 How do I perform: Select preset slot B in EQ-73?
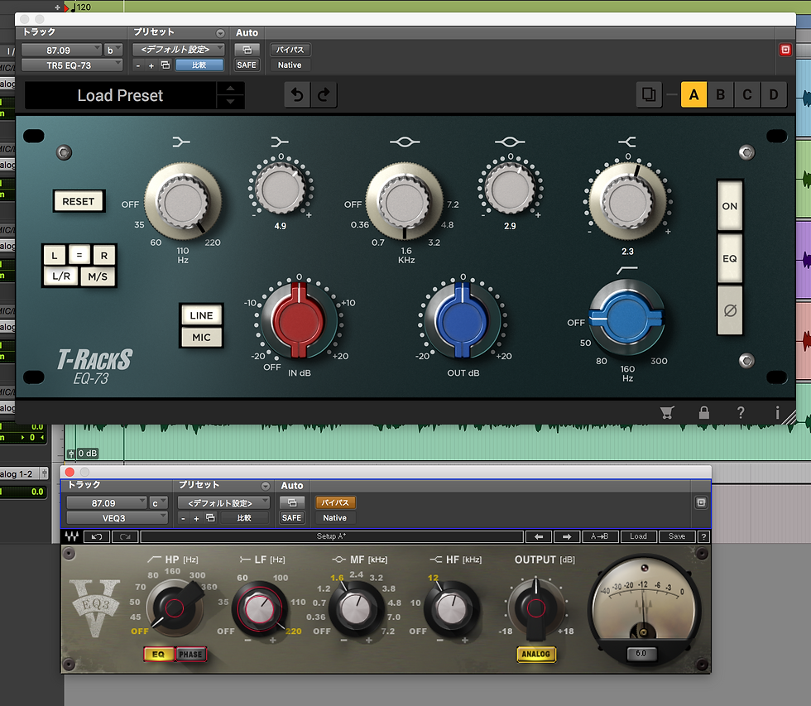tap(720, 94)
